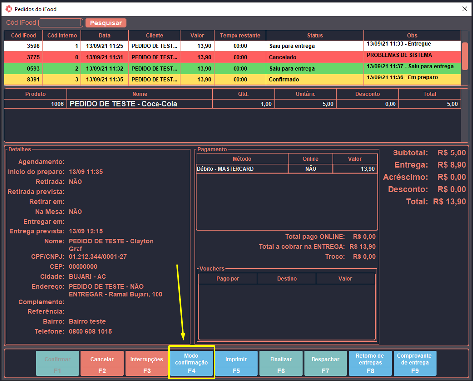Click Comprovante de entrega F9 button
This screenshot has height=381, width=473.
414,363
